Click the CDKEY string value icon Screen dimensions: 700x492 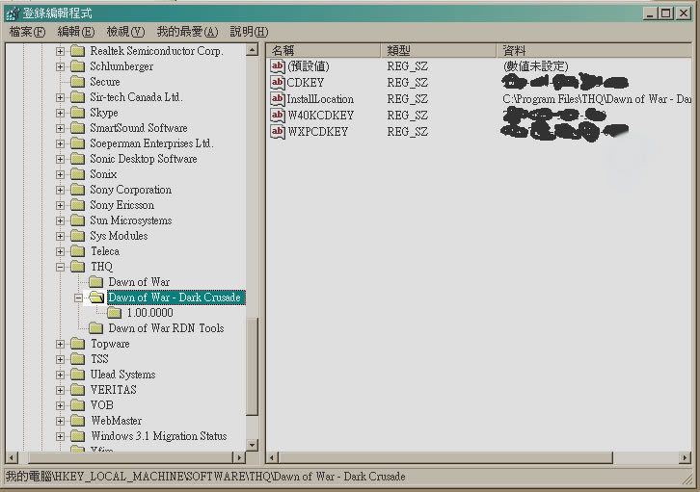pos(278,83)
